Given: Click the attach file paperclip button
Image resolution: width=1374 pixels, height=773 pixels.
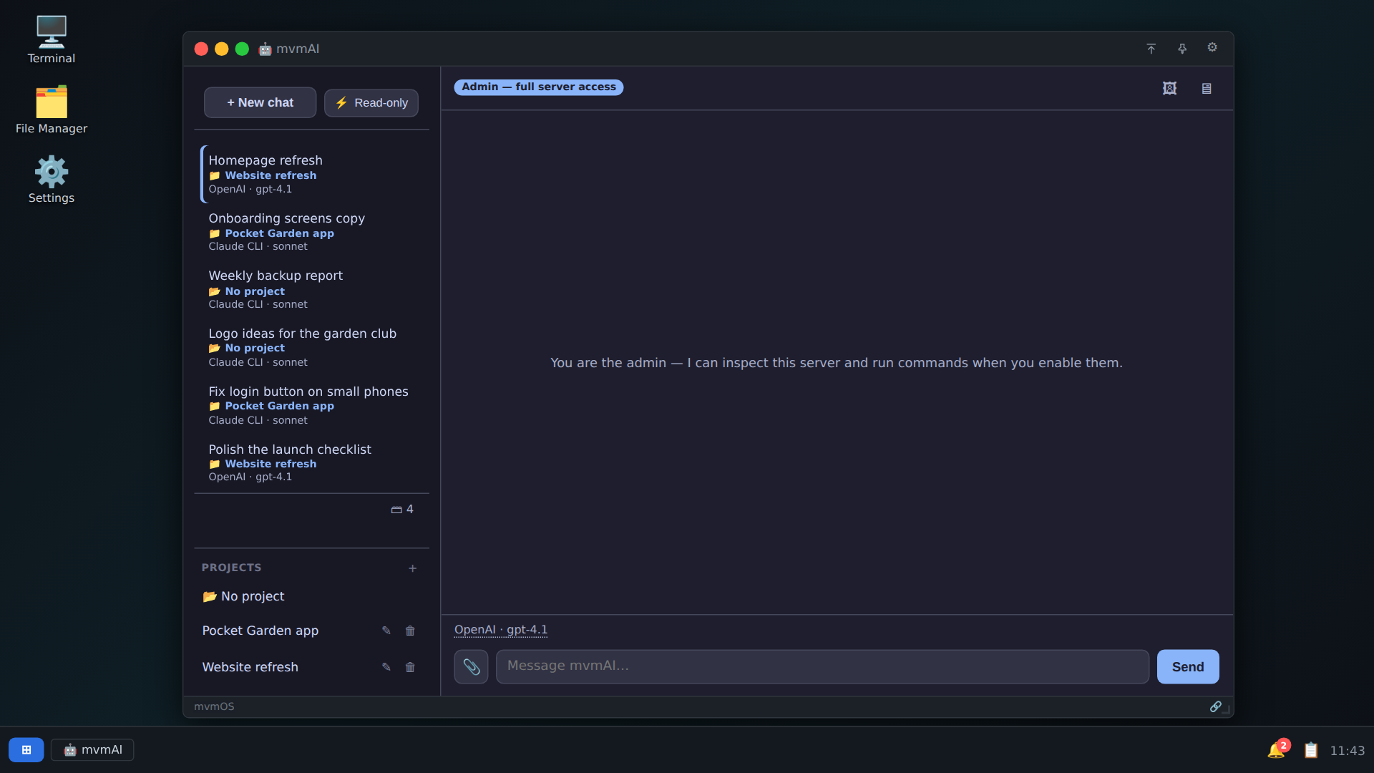Looking at the screenshot, I should 471,666.
